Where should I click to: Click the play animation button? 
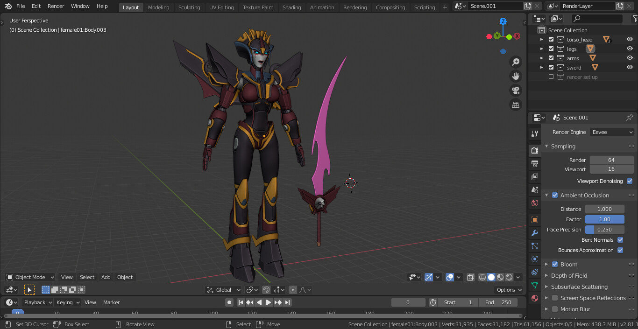(x=269, y=302)
